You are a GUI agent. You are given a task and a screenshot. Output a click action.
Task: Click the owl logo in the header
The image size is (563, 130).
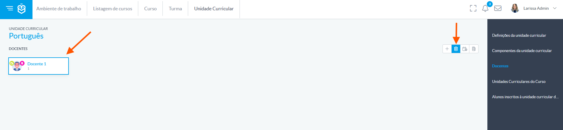22,9
